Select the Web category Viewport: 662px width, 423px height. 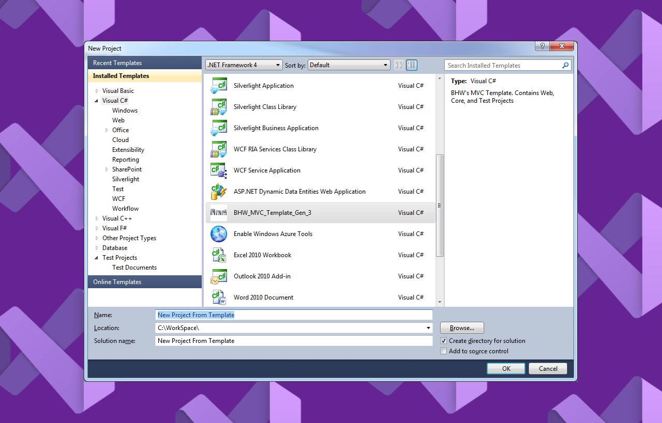click(x=118, y=120)
